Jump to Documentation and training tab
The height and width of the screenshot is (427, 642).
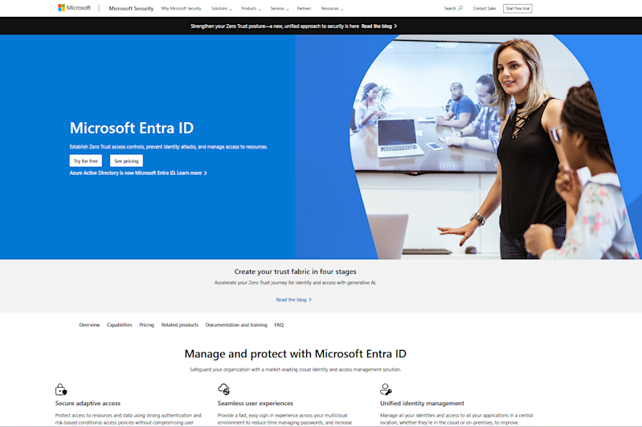[x=236, y=325]
